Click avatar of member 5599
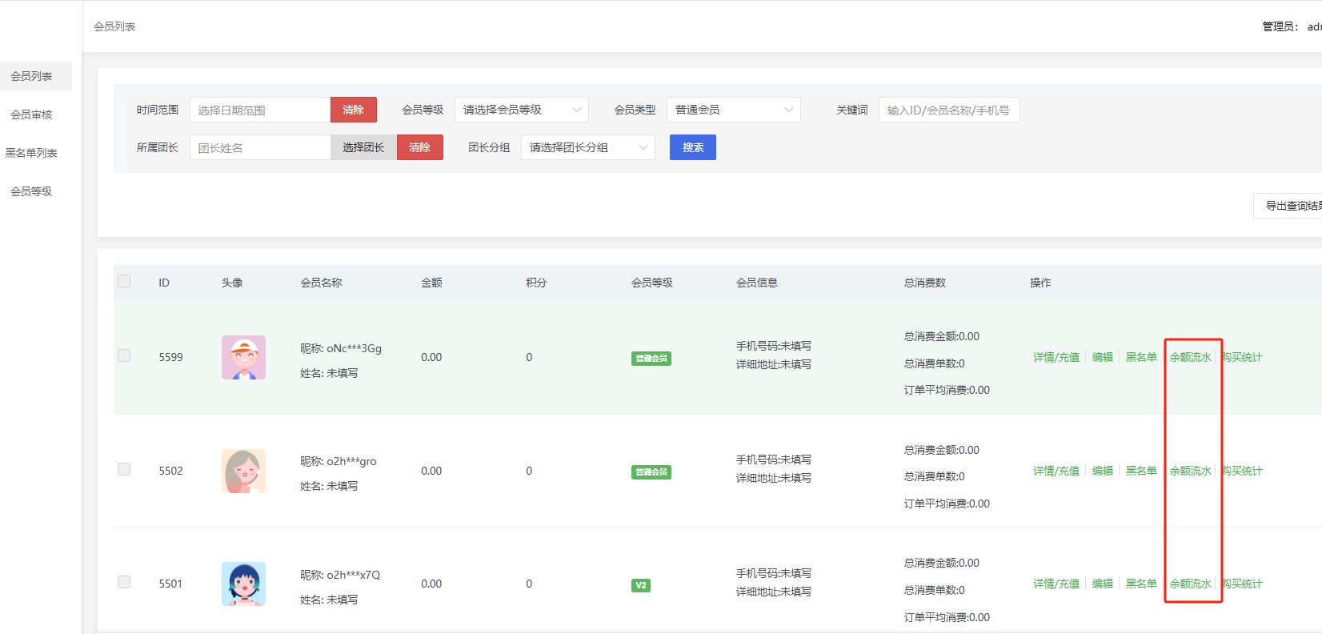 click(x=243, y=357)
